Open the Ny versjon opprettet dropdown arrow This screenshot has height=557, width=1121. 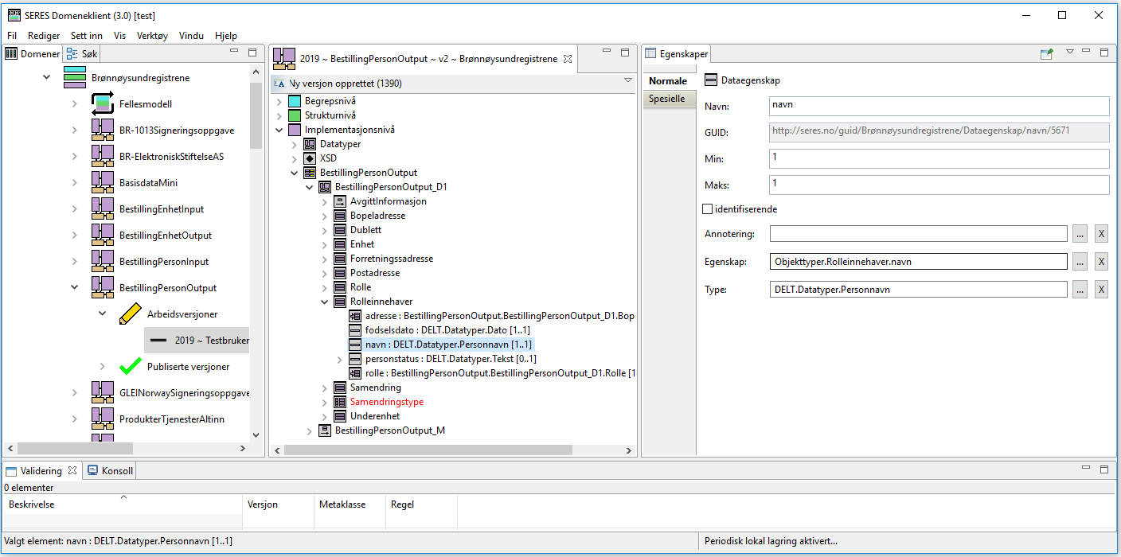coord(627,80)
